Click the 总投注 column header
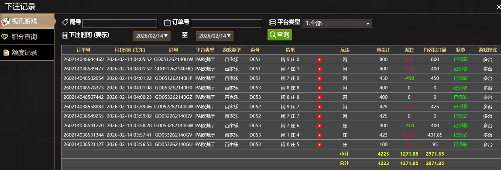This screenshot has width=501, height=170. [384, 50]
